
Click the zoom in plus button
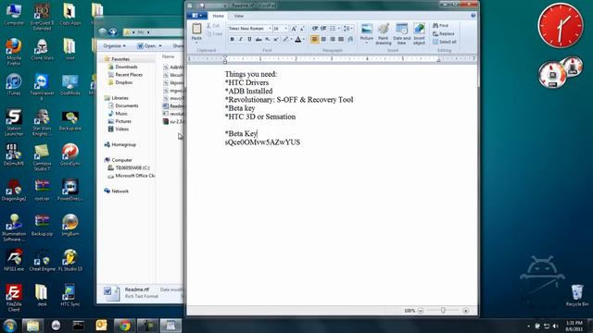pyautogui.click(x=465, y=311)
